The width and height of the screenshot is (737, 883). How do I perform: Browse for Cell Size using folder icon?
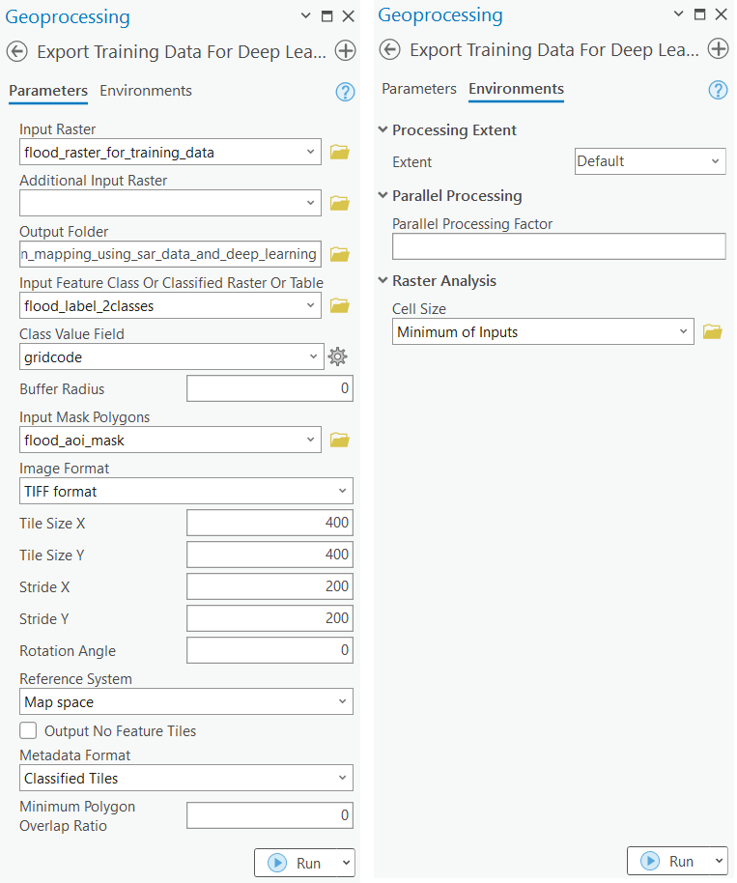tap(712, 331)
